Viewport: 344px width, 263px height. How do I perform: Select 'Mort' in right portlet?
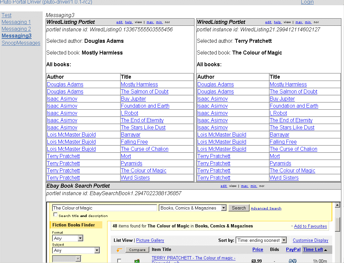tap(275, 156)
